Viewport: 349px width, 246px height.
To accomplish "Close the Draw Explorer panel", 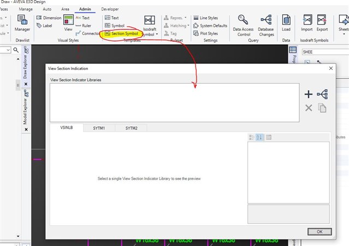I will (26, 84).
